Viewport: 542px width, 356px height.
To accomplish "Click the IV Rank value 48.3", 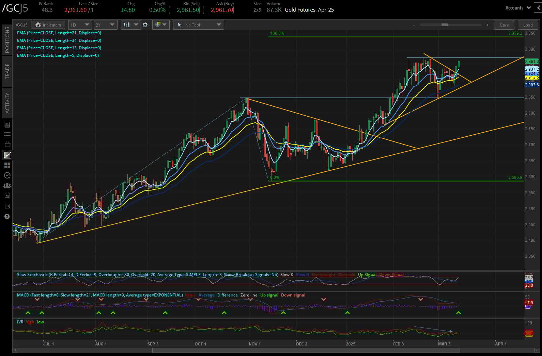I will click(47, 10).
